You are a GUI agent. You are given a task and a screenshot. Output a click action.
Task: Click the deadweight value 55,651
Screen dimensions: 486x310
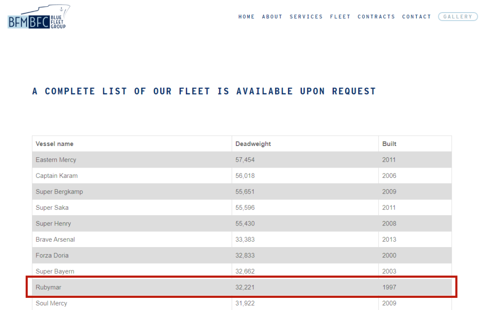tap(245, 192)
